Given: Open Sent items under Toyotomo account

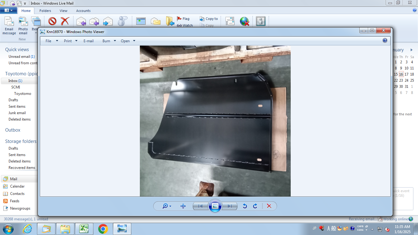Looking at the screenshot, I should pos(17,106).
